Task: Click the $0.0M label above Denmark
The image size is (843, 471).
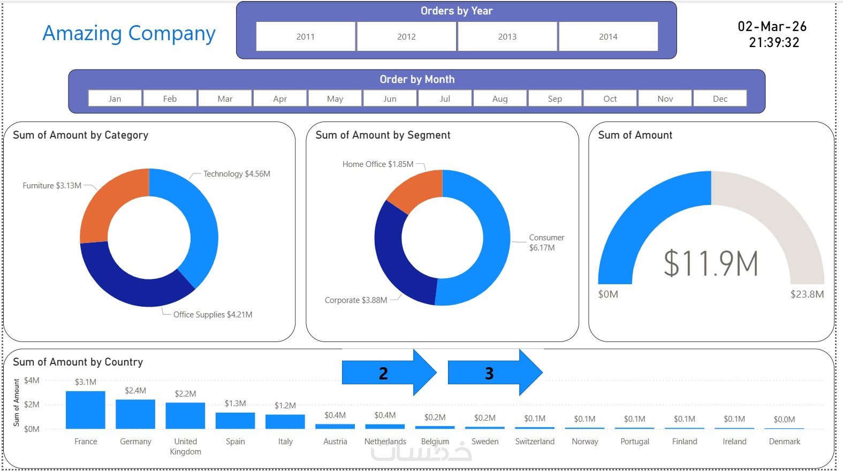Action: pos(784,420)
